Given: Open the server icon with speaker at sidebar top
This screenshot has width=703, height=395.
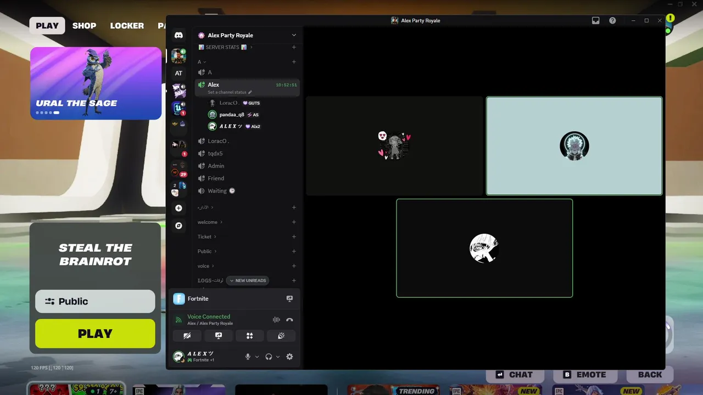Looking at the screenshot, I should [178, 55].
